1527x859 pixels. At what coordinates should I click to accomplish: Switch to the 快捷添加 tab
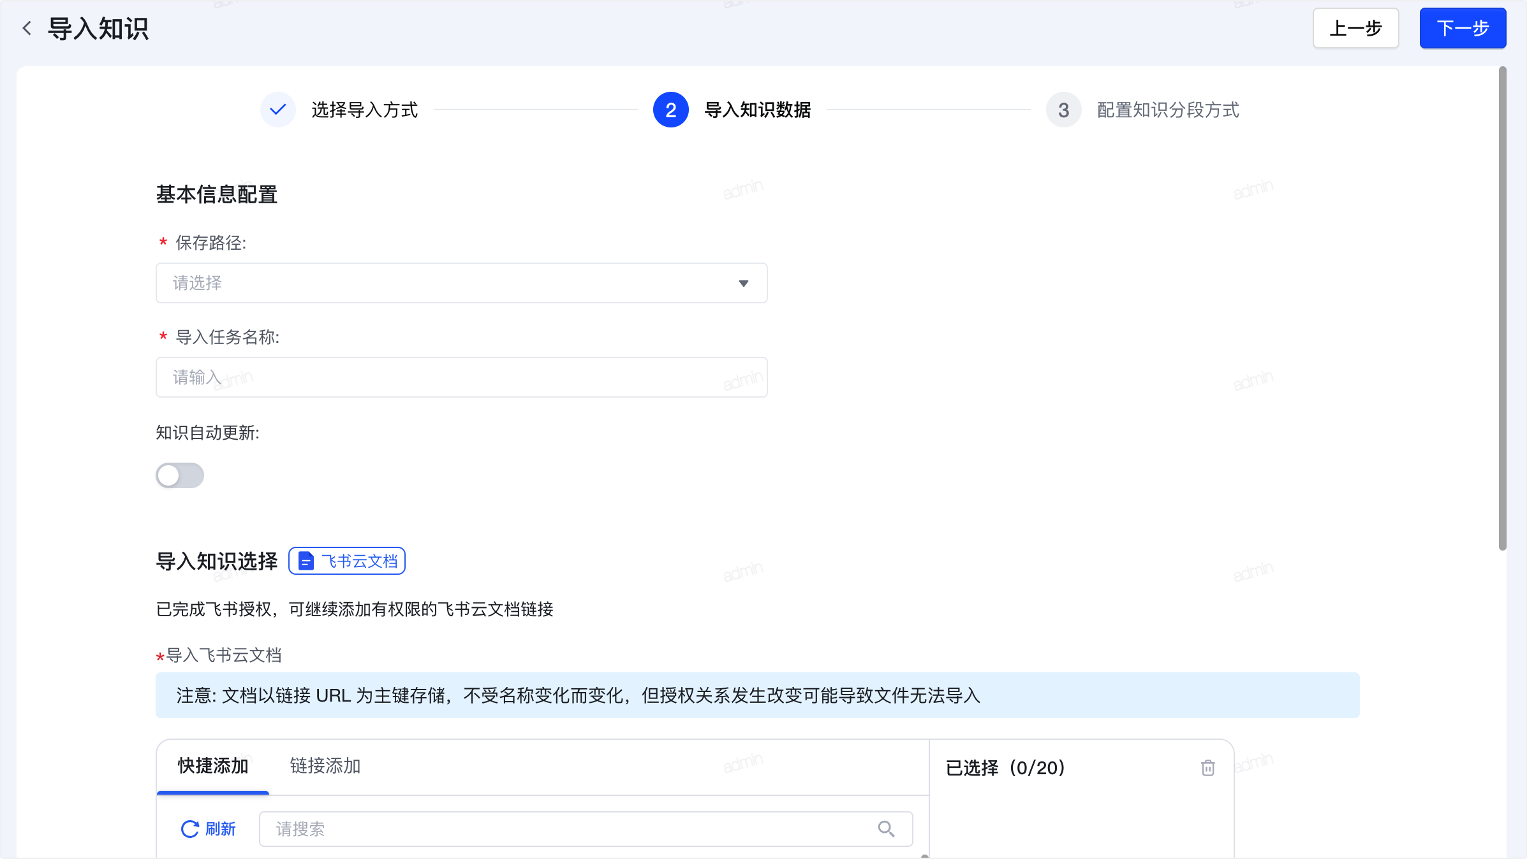pyautogui.click(x=213, y=766)
